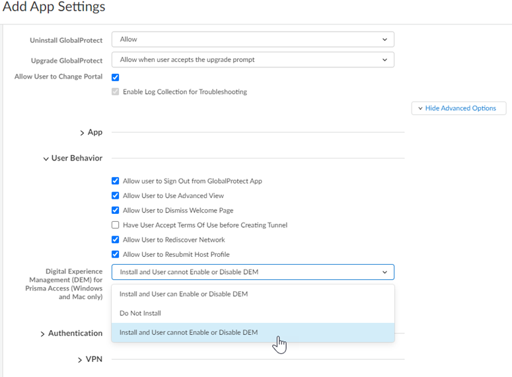Uncheck Allow User to Rediscover Network

pos(116,240)
